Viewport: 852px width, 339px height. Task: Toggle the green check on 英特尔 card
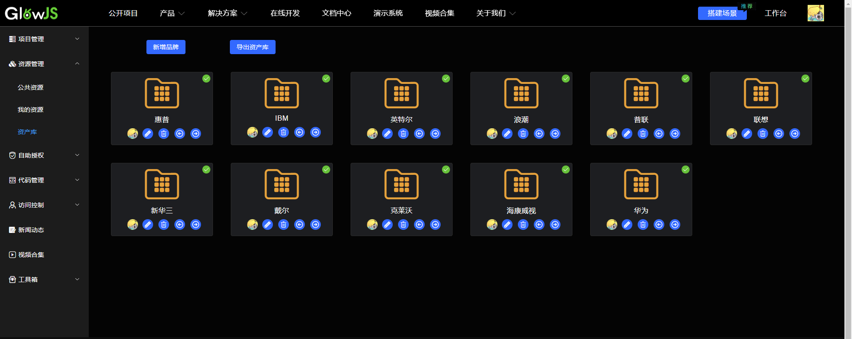coord(446,79)
